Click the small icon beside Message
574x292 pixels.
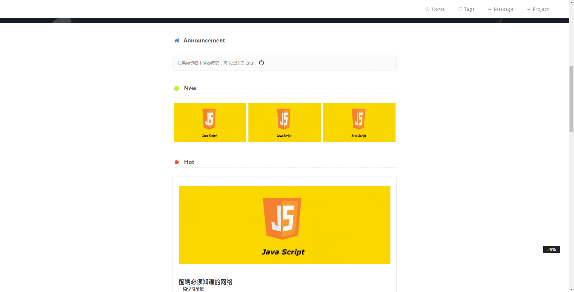tap(490, 9)
